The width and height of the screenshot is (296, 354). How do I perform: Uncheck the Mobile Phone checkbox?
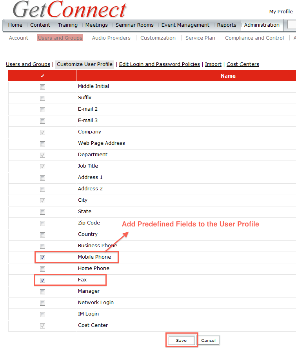click(42, 257)
